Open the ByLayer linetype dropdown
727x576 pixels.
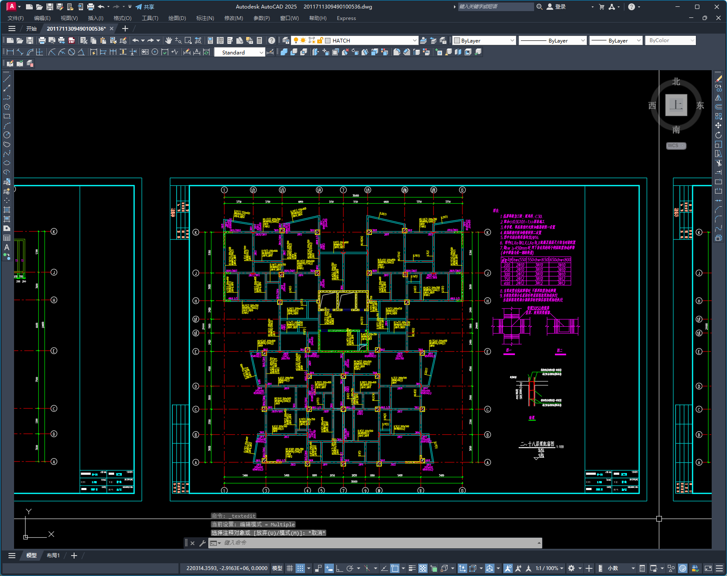pyautogui.click(x=583, y=40)
